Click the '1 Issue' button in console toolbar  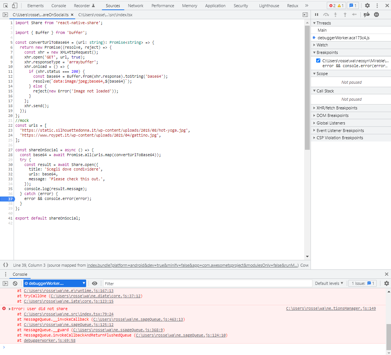(x=363, y=283)
